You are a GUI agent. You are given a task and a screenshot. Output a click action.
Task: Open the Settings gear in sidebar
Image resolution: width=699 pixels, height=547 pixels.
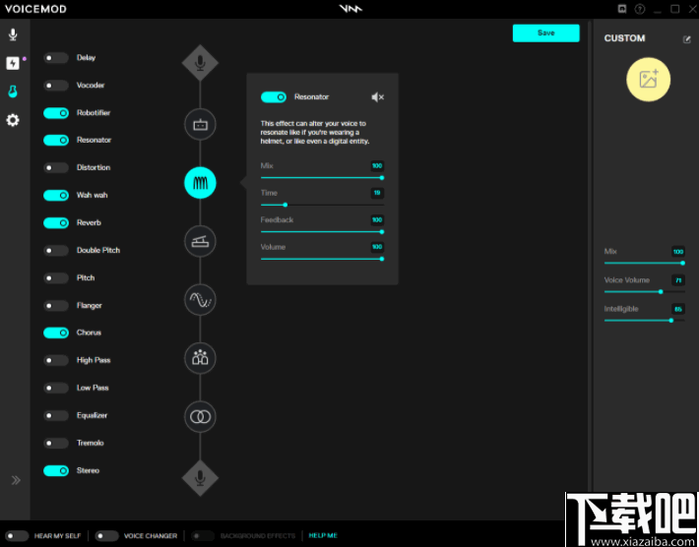(13, 120)
